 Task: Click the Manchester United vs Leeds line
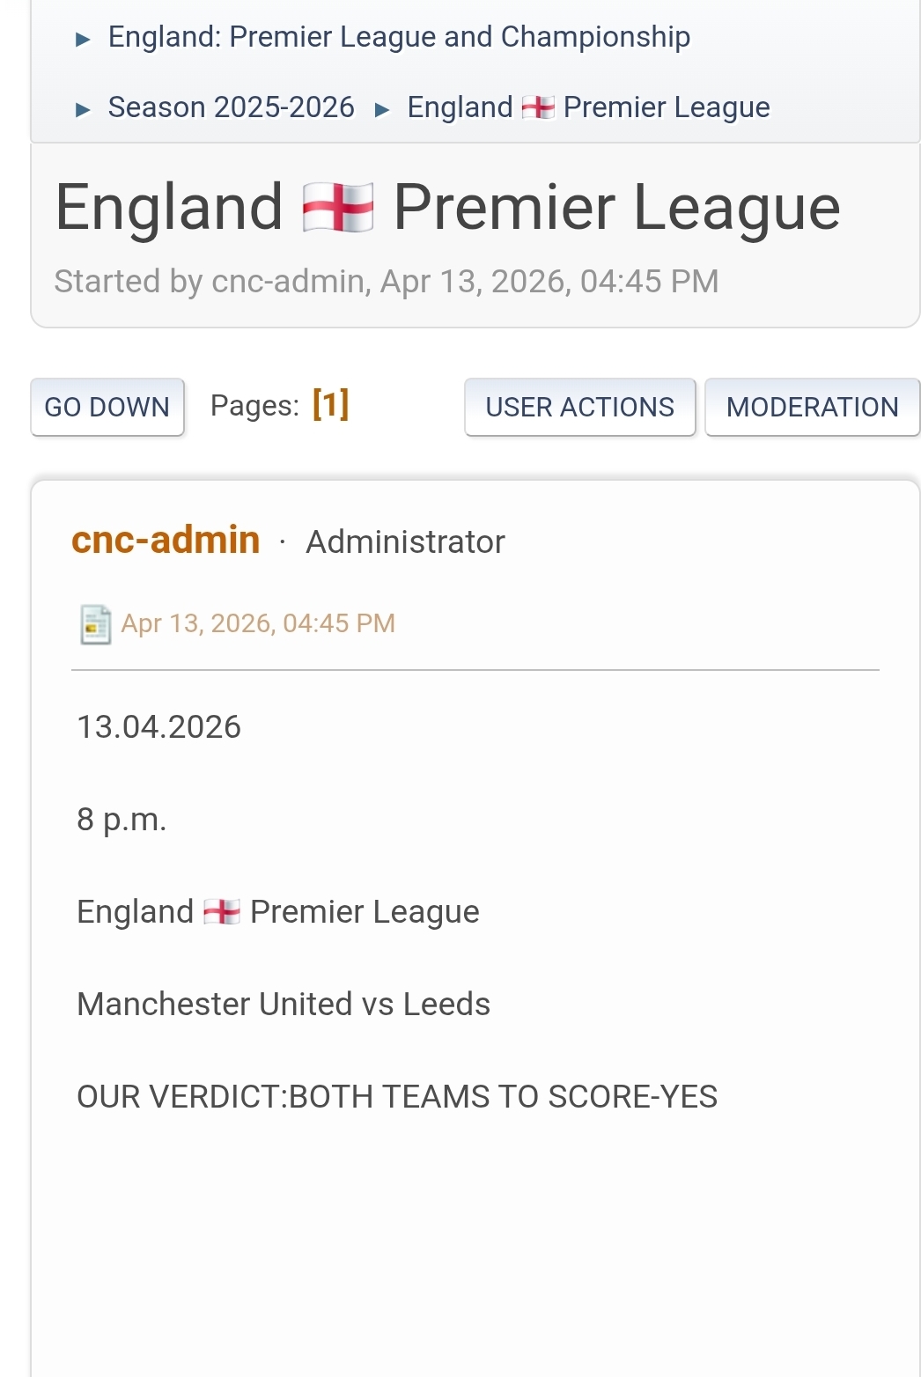tap(284, 1004)
